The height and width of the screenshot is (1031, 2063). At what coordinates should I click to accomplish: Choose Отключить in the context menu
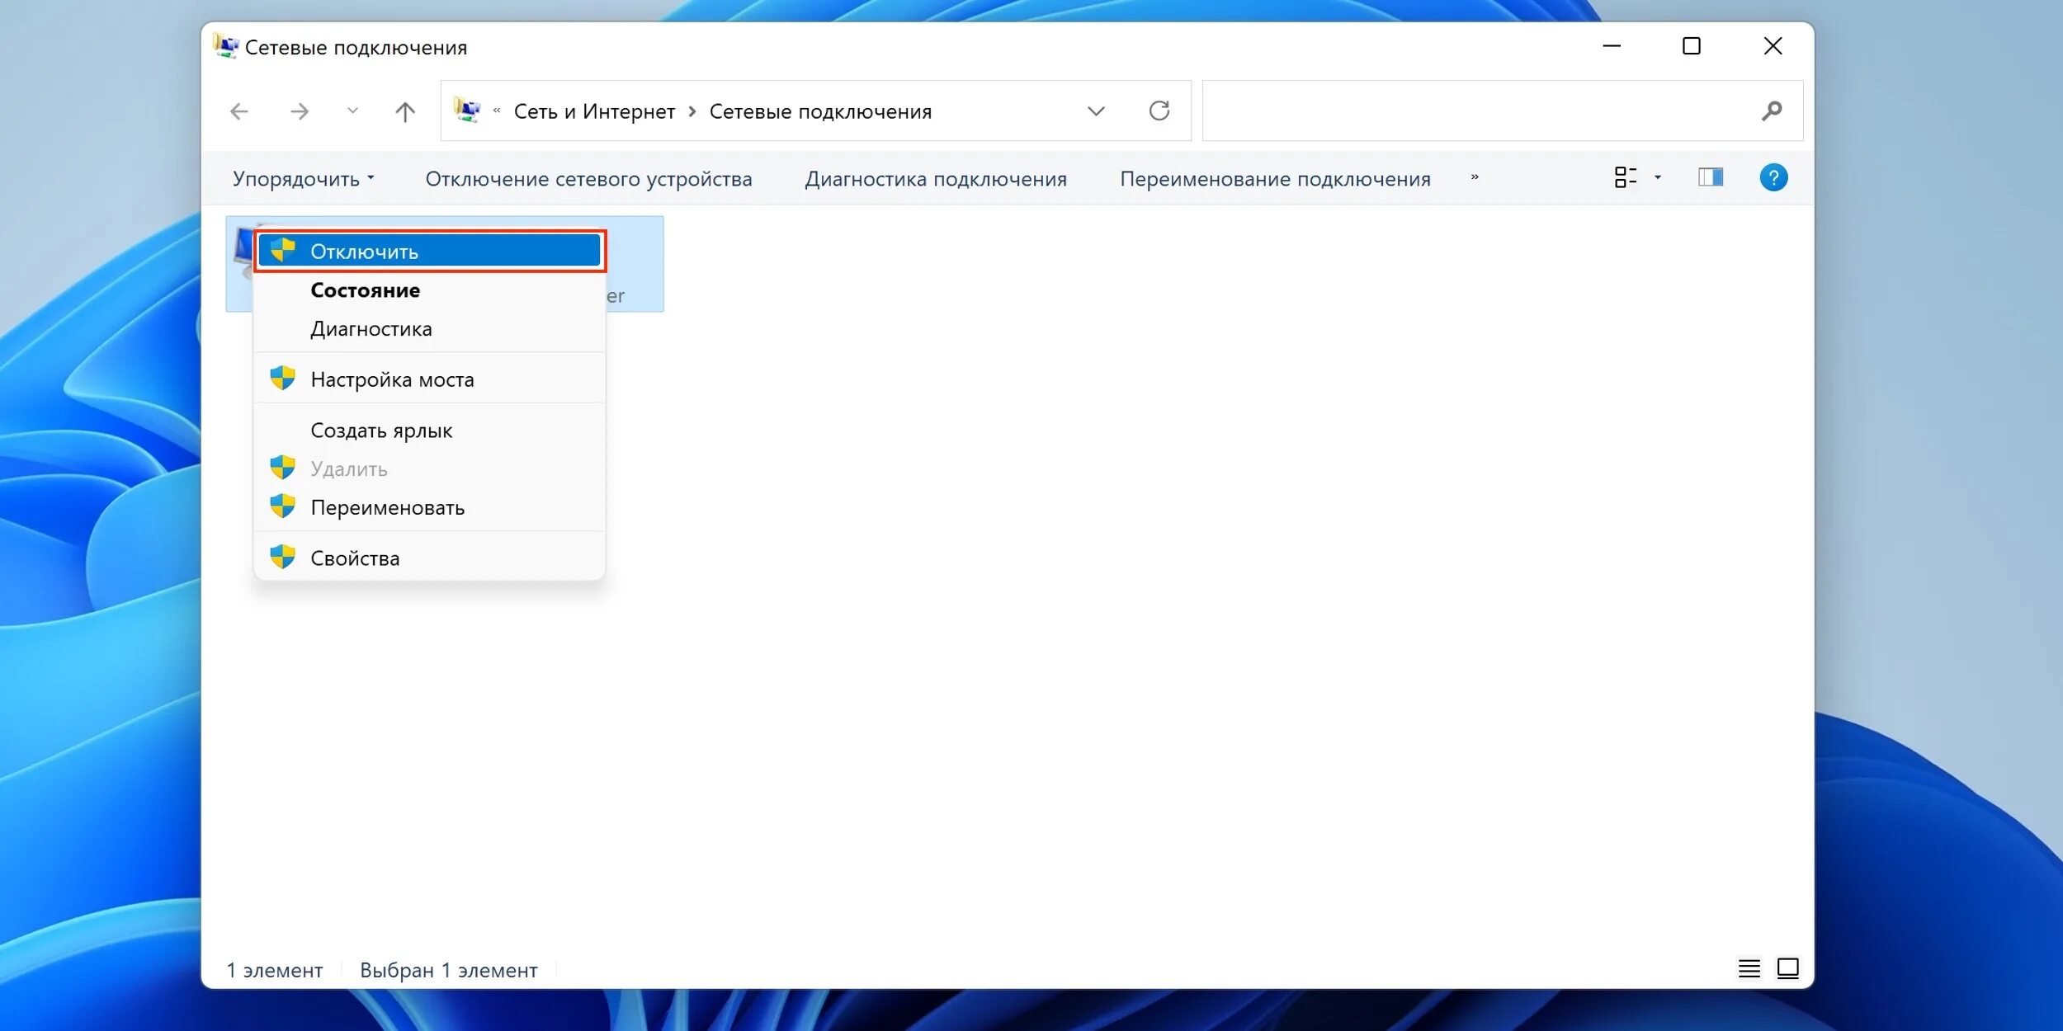pos(429,251)
